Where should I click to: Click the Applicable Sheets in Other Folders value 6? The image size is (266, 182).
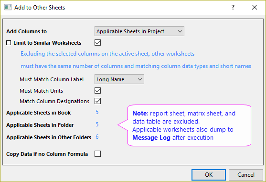pos(97,137)
